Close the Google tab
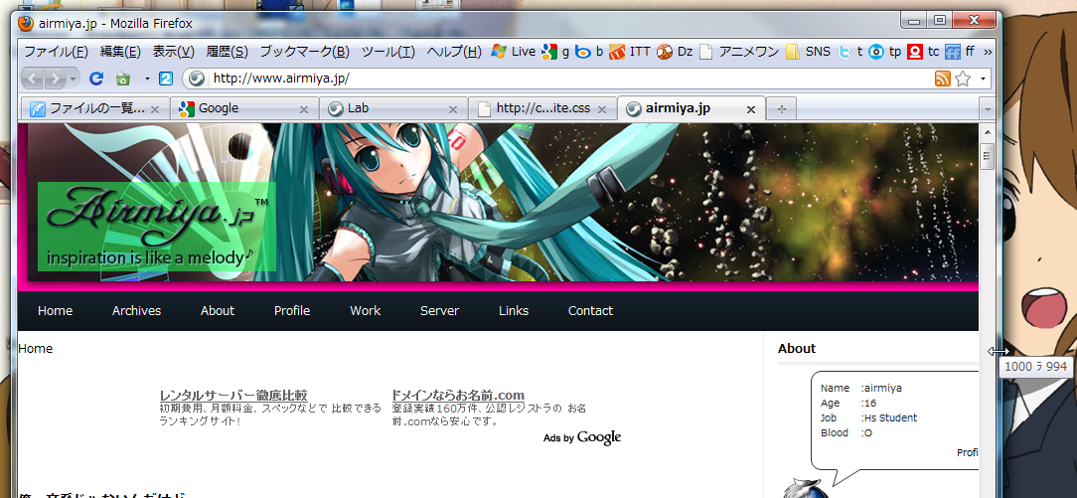Viewport: 1077px width, 498px height. point(304,109)
